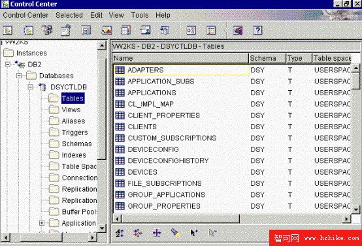Select the GROUP_APPLICATIONS table row
The width and height of the screenshot is (362, 246).
233,195
